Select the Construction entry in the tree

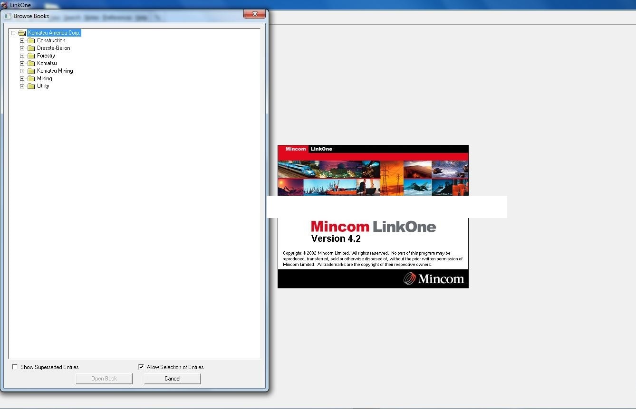click(x=51, y=40)
